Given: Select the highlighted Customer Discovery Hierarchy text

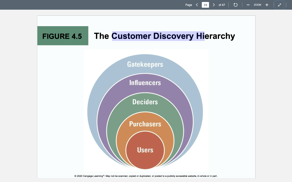Looking at the screenshot, I should [159, 36].
